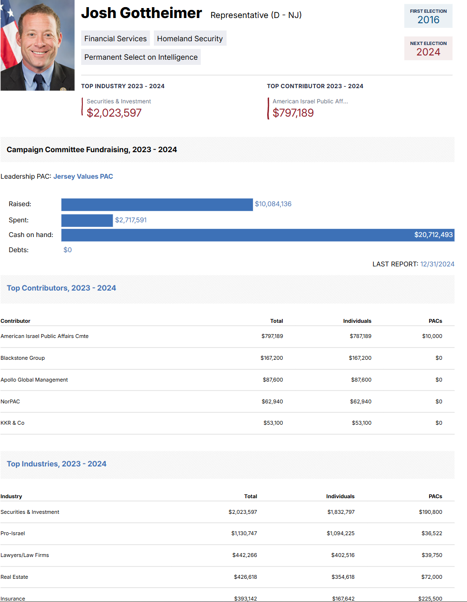This screenshot has height=602, width=467.
Task: Select the Financial Services committee tag
Action: coord(116,39)
